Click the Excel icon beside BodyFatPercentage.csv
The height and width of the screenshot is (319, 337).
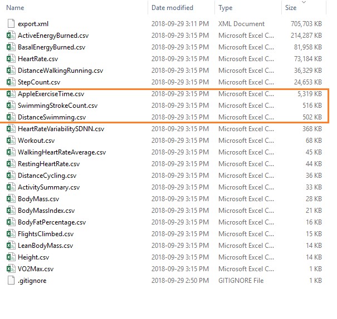pyautogui.click(x=11, y=222)
